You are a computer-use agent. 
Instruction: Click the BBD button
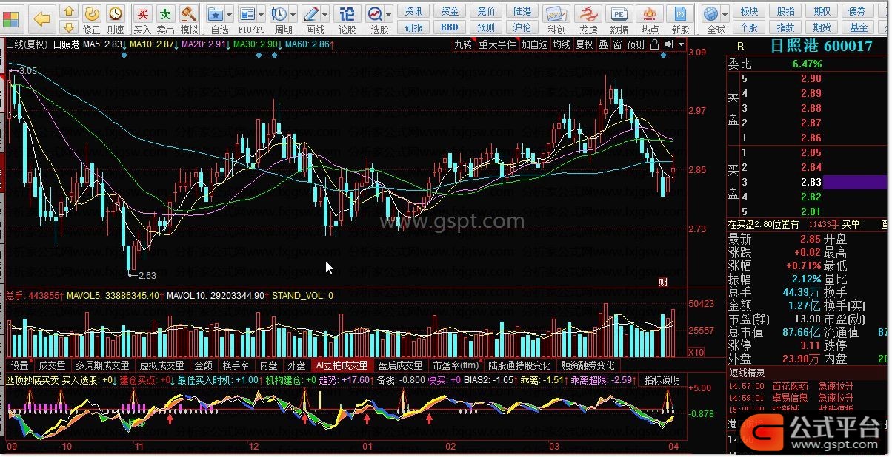point(450,27)
